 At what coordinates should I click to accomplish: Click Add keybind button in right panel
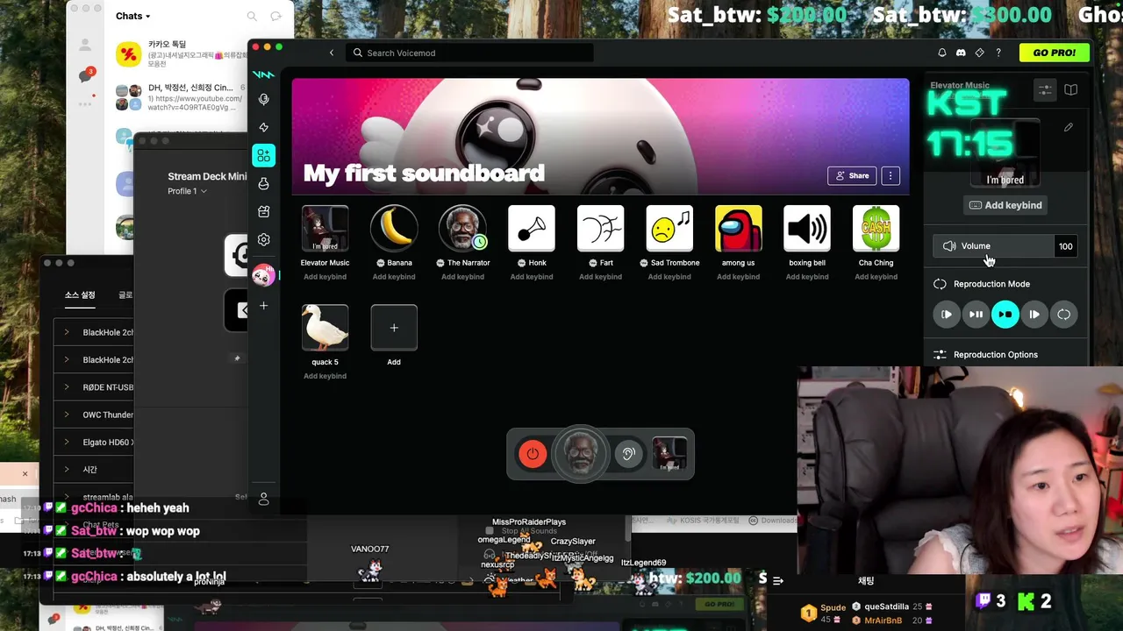pyautogui.click(x=1005, y=205)
